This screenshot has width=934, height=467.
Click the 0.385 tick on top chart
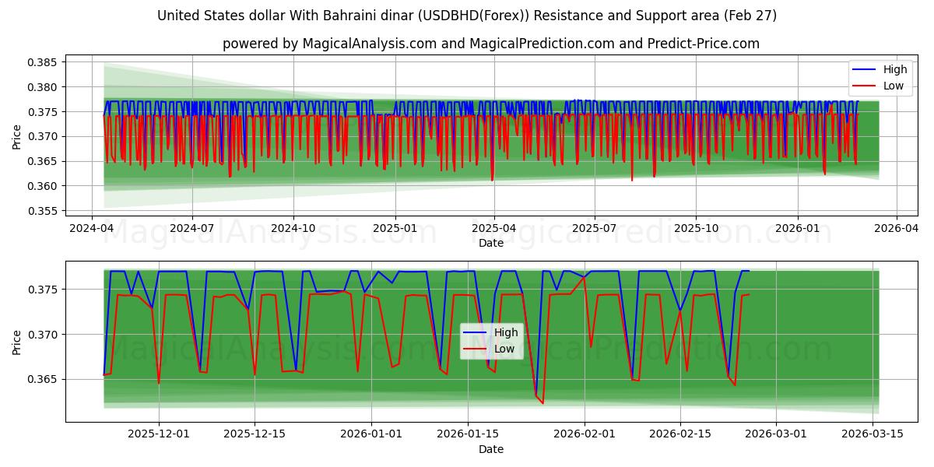pyautogui.click(x=44, y=62)
